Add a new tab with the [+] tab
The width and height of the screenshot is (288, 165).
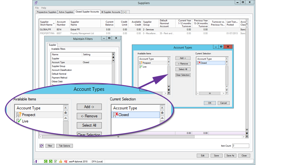124,12
